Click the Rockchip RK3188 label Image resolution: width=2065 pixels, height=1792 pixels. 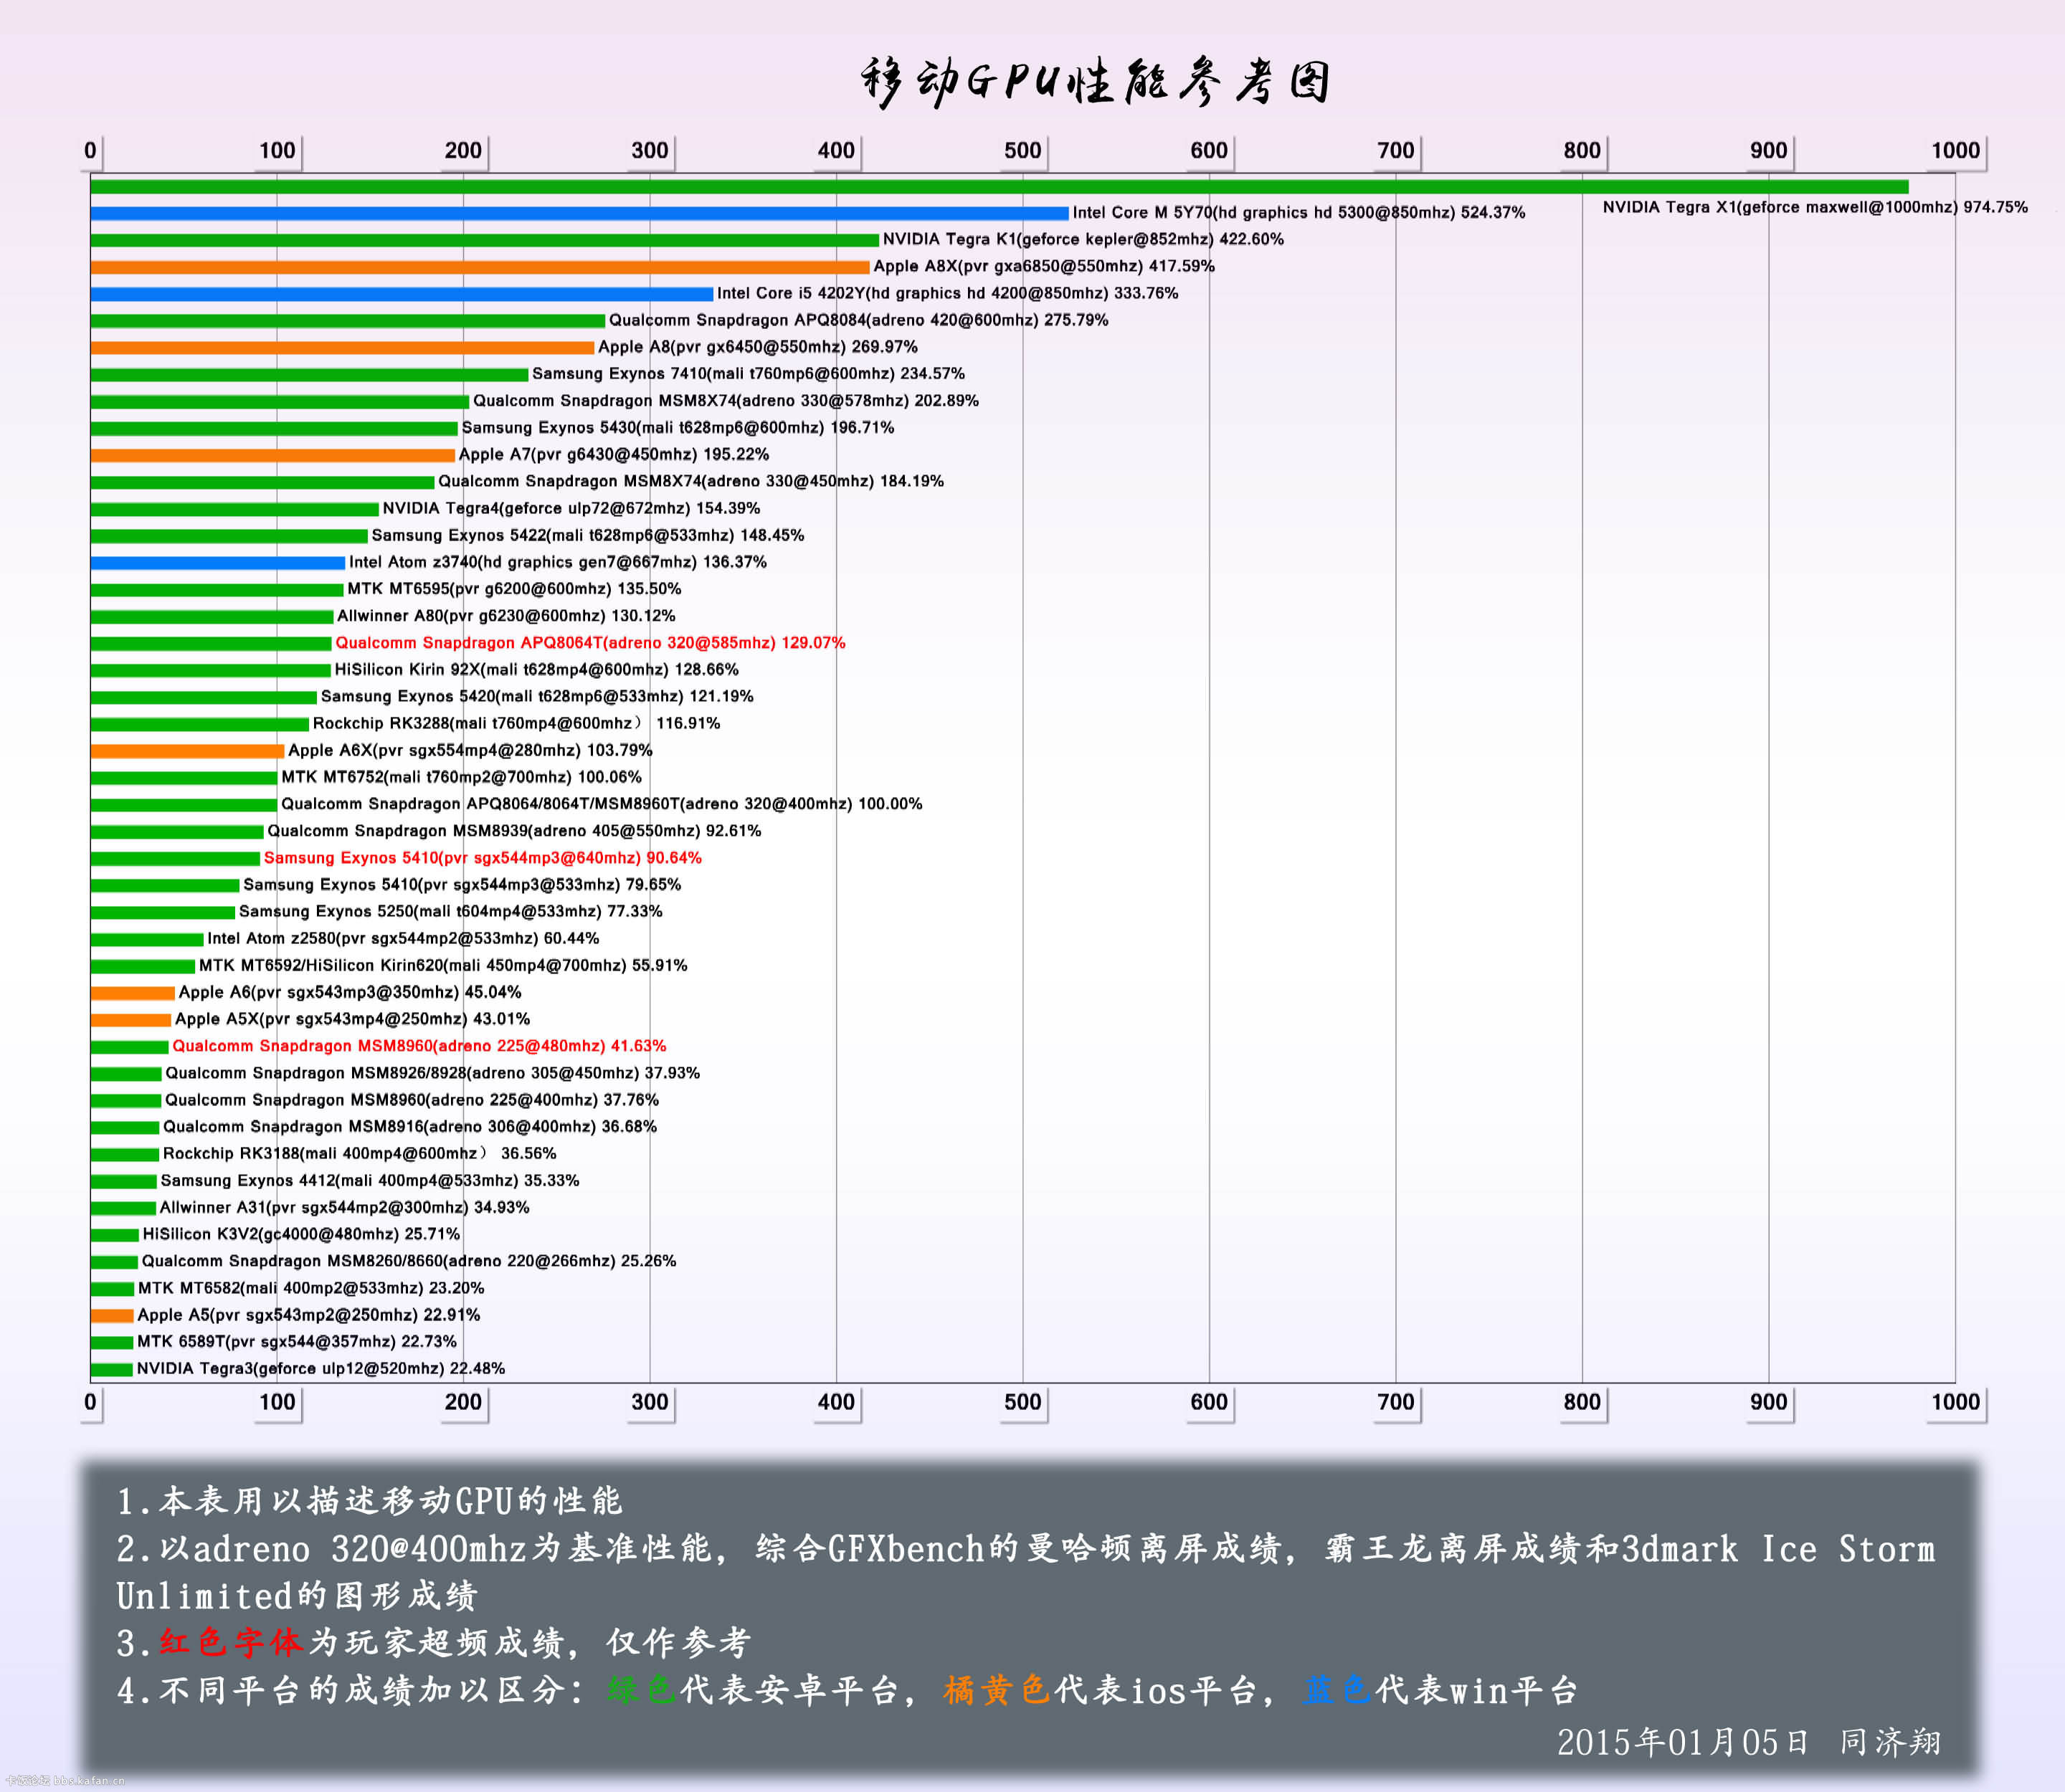click(359, 1154)
